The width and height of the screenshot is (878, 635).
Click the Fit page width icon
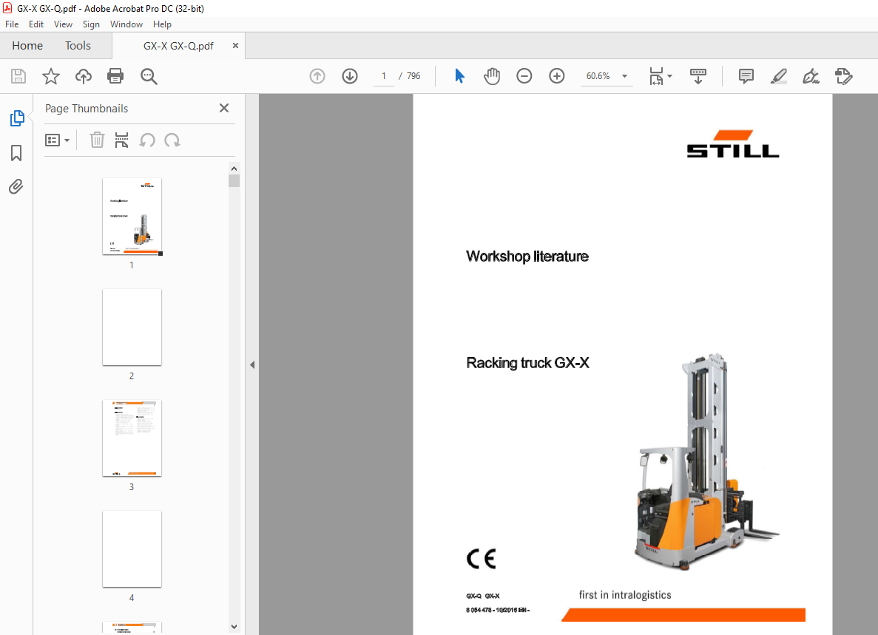pos(656,76)
